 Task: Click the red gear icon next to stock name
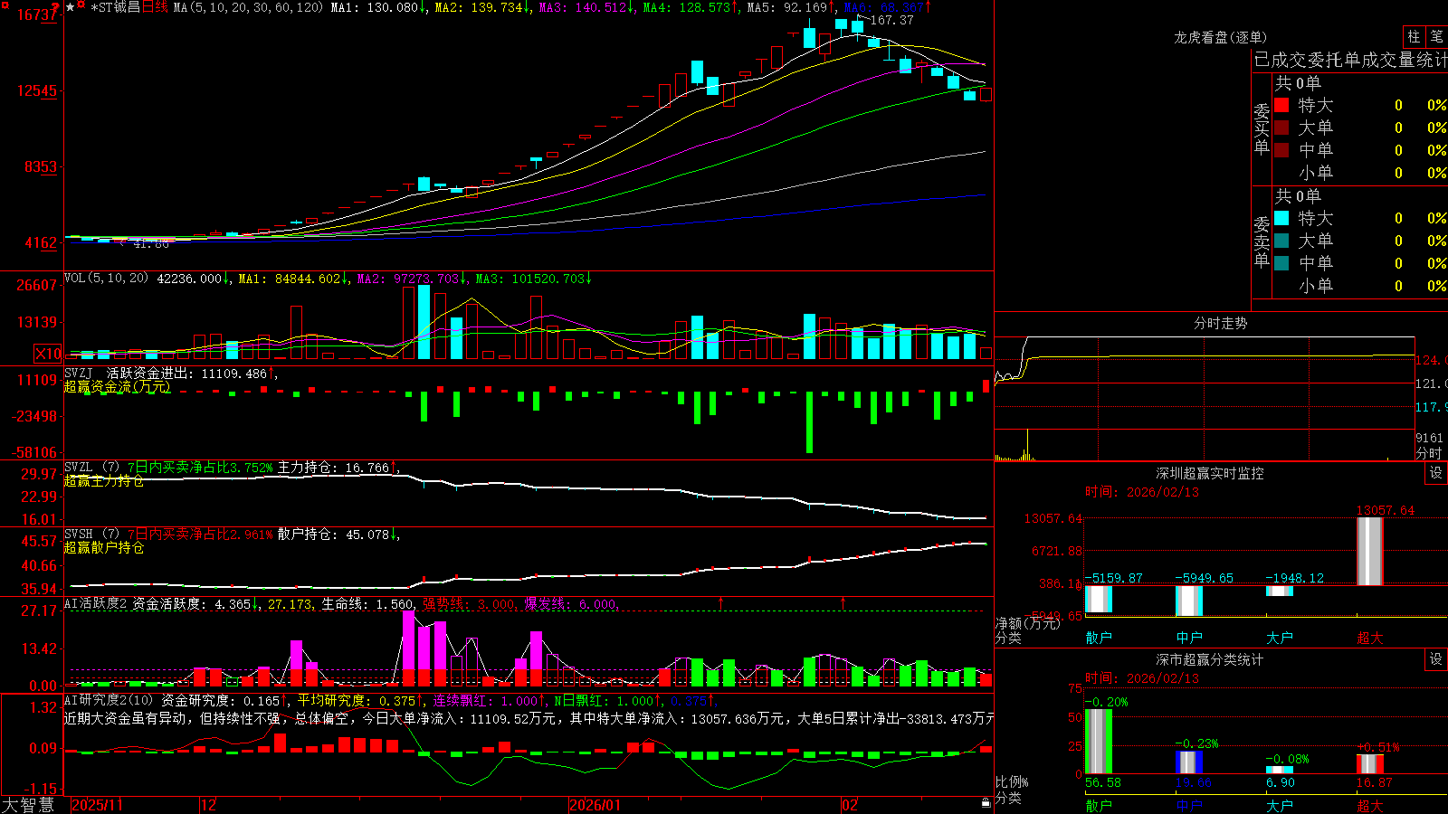81,5
